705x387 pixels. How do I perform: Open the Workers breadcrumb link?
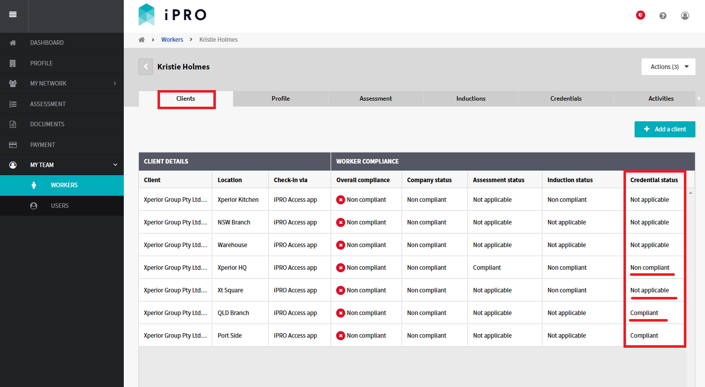pyautogui.click(x=172, y=40)
